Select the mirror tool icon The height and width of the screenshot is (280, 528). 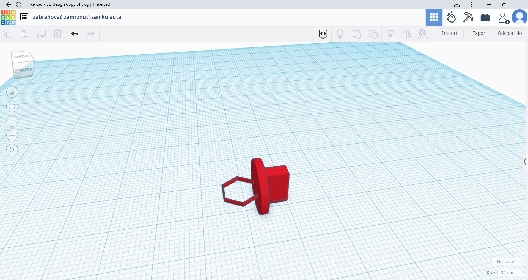[x=406, y=34]
